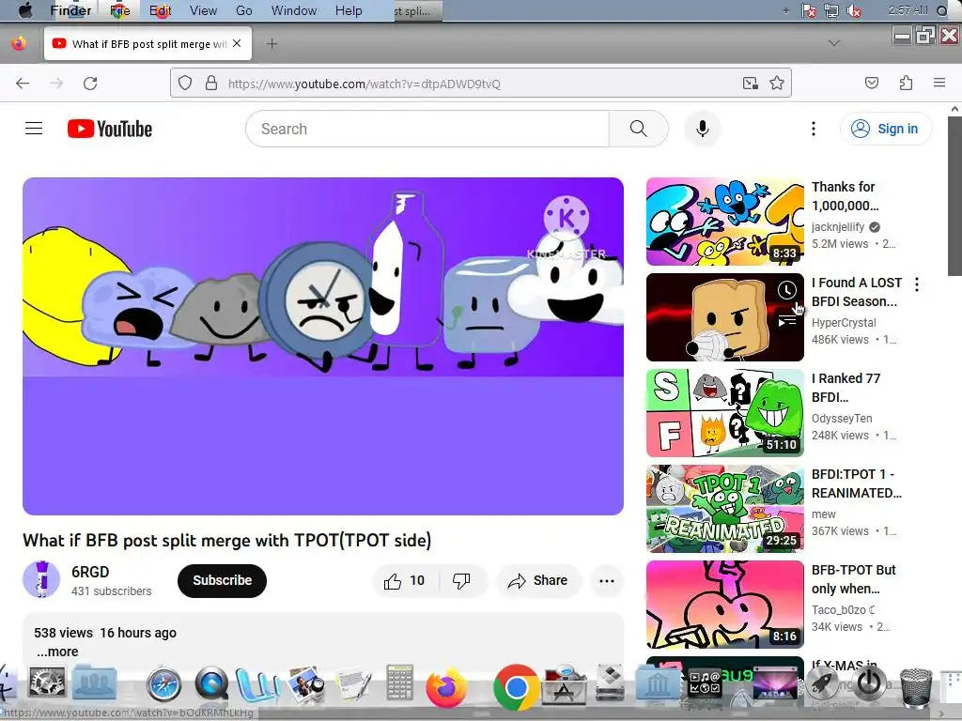
Task: Open a new browser tab
Action: tap(272, 43)
